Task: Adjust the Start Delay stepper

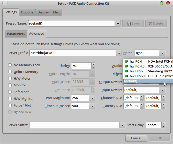Action: point(163,125)
